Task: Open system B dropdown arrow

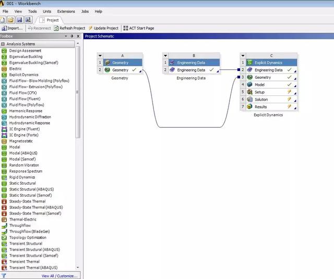Action: pos(165,56)
